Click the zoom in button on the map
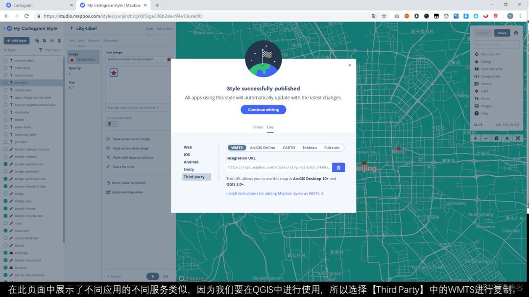 [x=475, y=138]
